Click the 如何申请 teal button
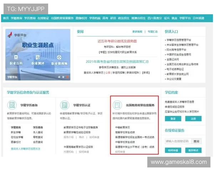The height and width of the screenshot is (171, 214). tap(173, 150)
